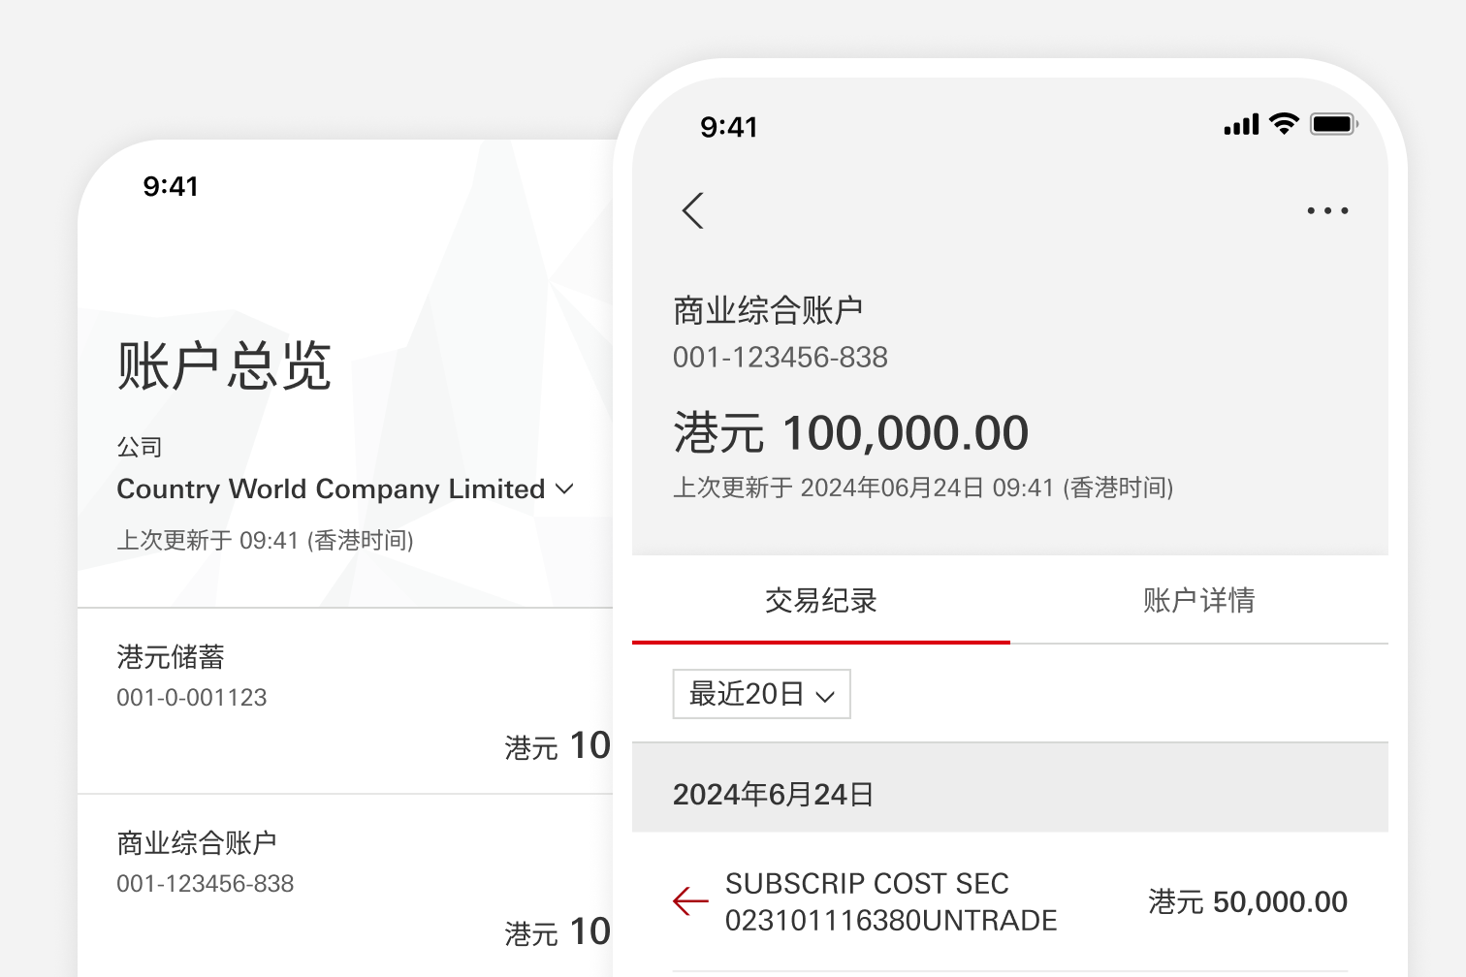1466x977 pixels.
Task: Tap the 9:41 time display
Action: point(730,126)
